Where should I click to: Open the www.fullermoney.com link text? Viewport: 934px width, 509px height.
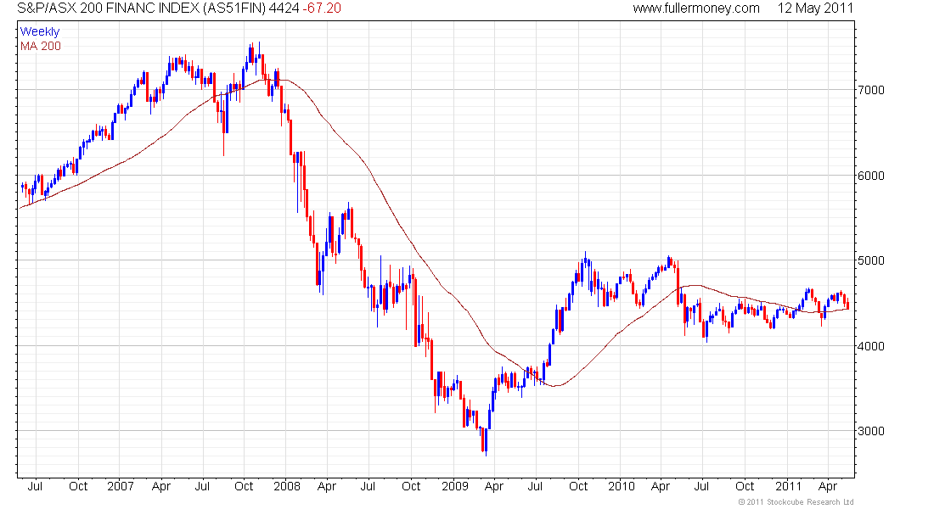point(696,8)
